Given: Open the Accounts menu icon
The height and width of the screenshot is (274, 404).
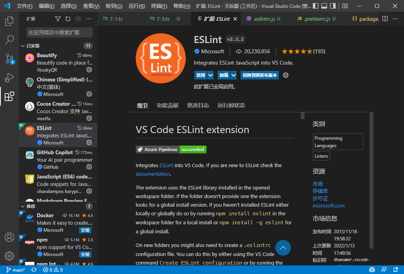Looking at the screenshot, I should click(x=9, y=237).
